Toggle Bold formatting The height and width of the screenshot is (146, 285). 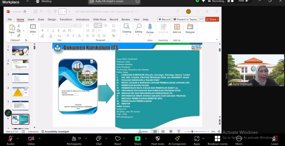[42, 30]
